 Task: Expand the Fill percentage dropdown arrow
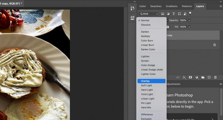(x=190, y=27)
